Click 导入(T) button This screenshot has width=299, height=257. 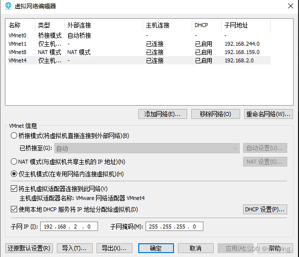75,248
